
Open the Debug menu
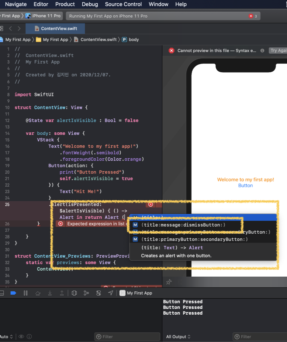point(90,4)
